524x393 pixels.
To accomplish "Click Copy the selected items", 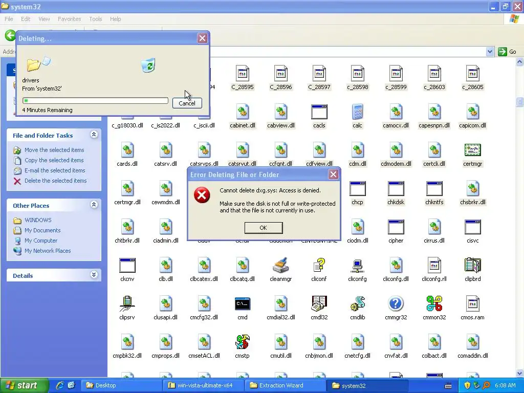I will tap(54, 160).
